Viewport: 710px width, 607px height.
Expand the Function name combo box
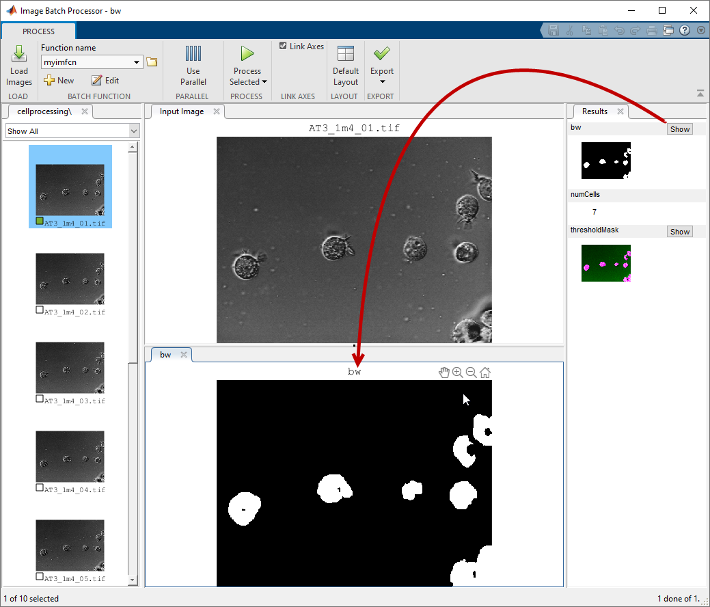137,62
